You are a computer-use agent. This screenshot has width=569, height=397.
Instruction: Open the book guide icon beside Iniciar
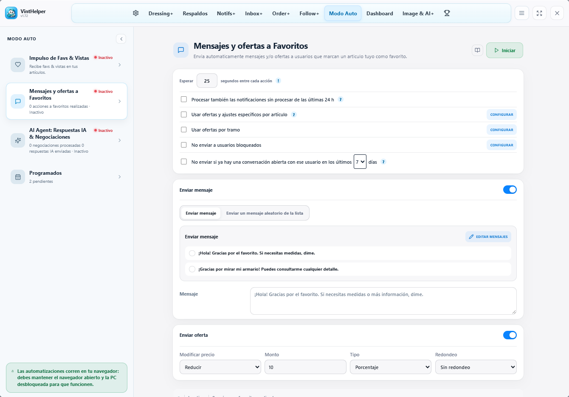coord(477,50)
